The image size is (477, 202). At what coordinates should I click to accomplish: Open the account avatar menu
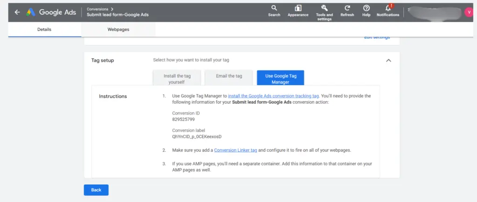click(469, 12)
